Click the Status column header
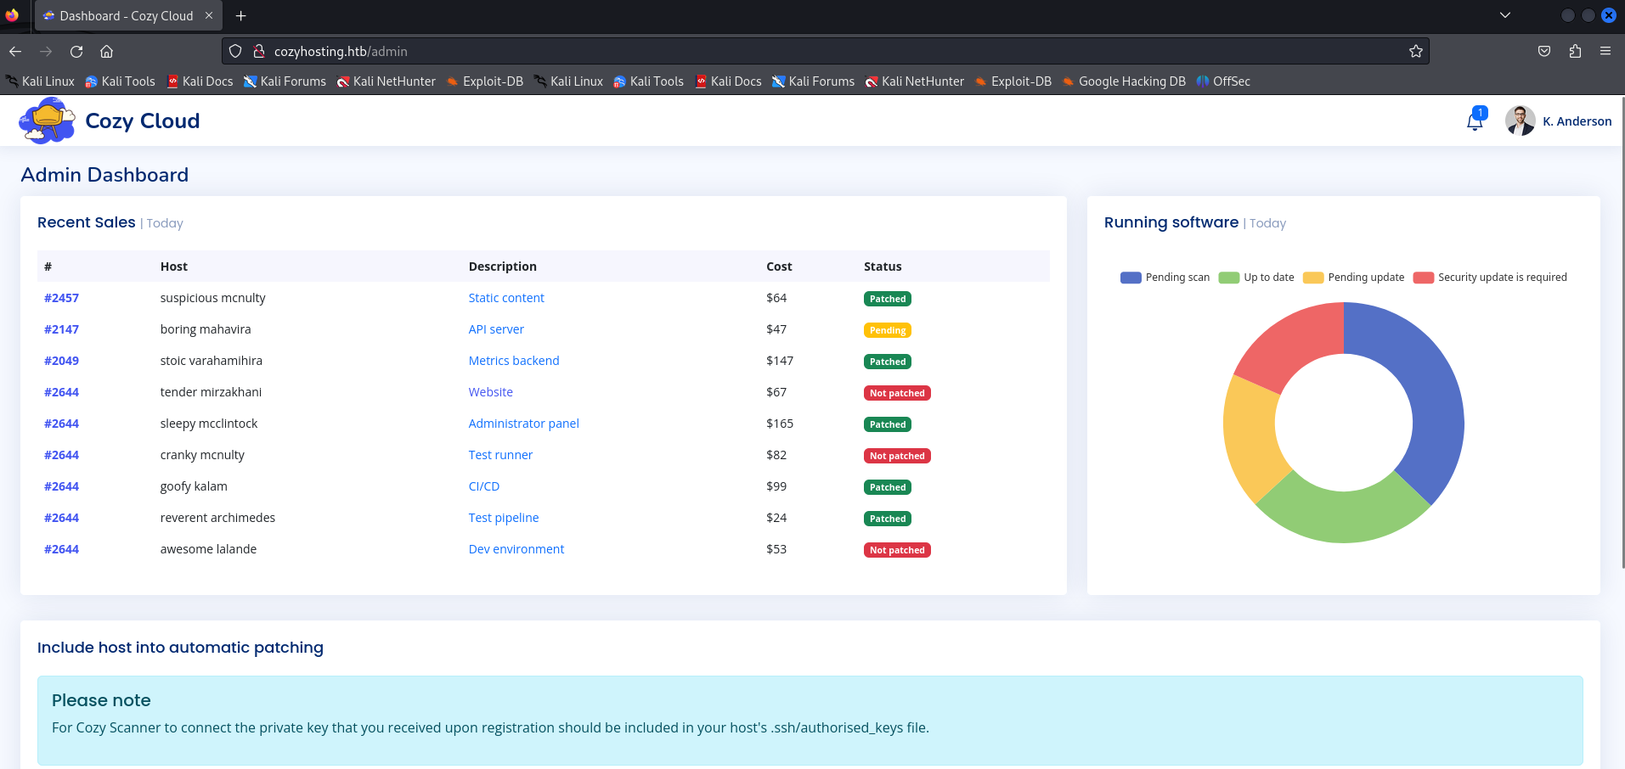The width and height of the screenshot is (1625, 769). pyautogui.click(x=883, y=267)
